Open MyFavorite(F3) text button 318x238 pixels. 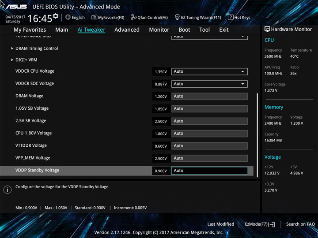pyautogui.click(x=111, y=18)
